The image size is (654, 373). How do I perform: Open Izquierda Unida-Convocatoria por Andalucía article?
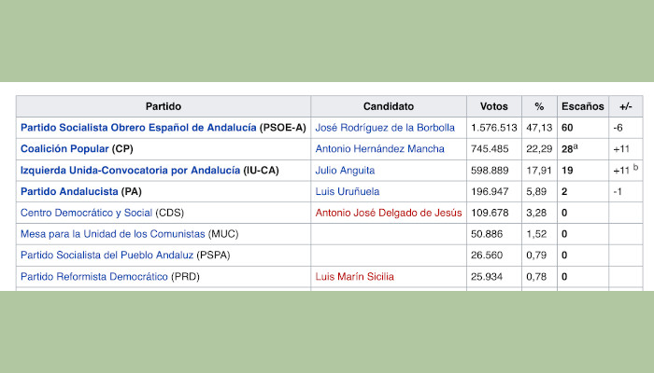click(129, 170)
